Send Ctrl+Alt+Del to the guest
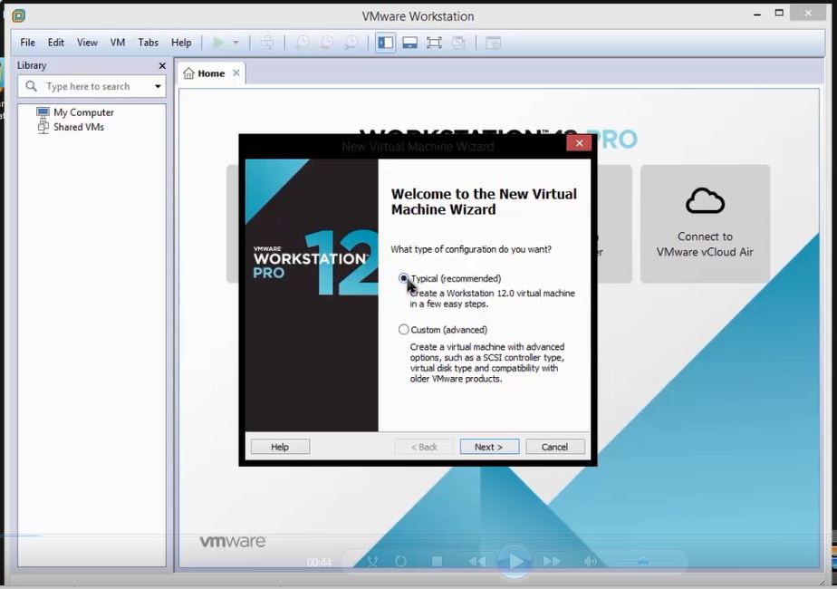This screenshot has height=589, width=837. tap(269, 42)
